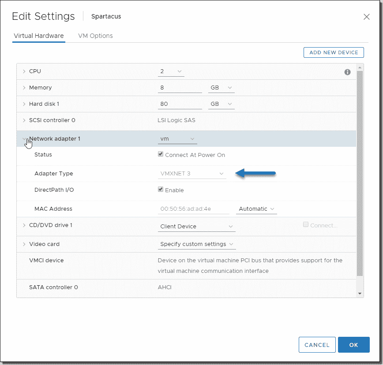Open the Video card custom settings dropdown
The height and width of the screenshot is (365, 383).
[196, 244]
